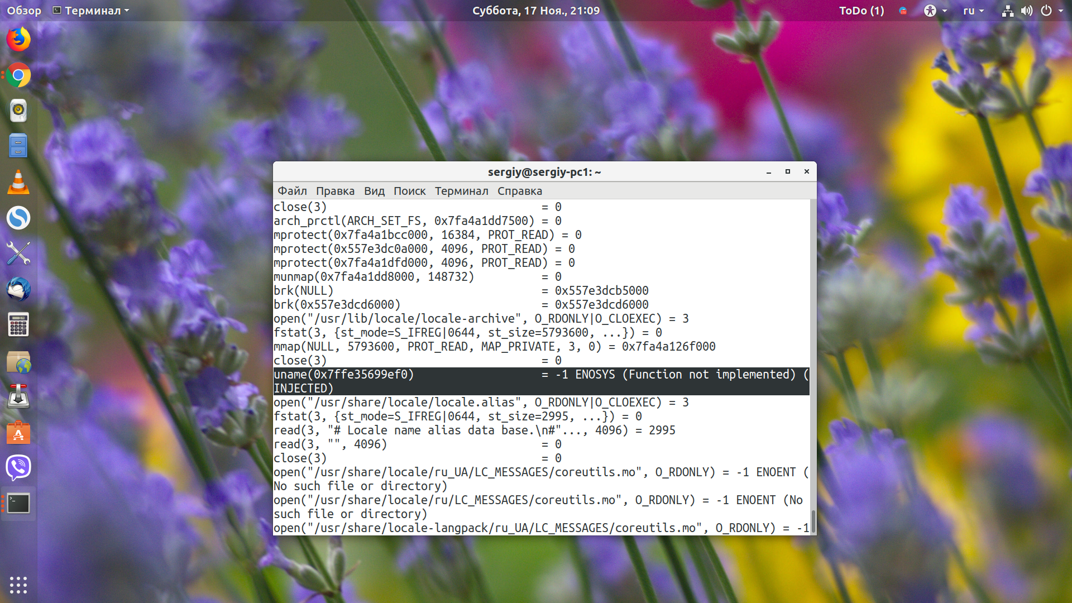Click the INJECTED continuation line

(303, 389)
